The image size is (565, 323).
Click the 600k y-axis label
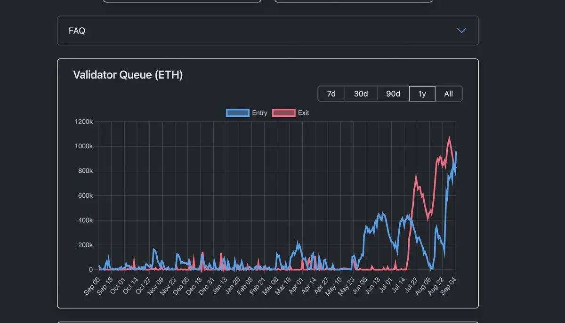click(85, 195)
